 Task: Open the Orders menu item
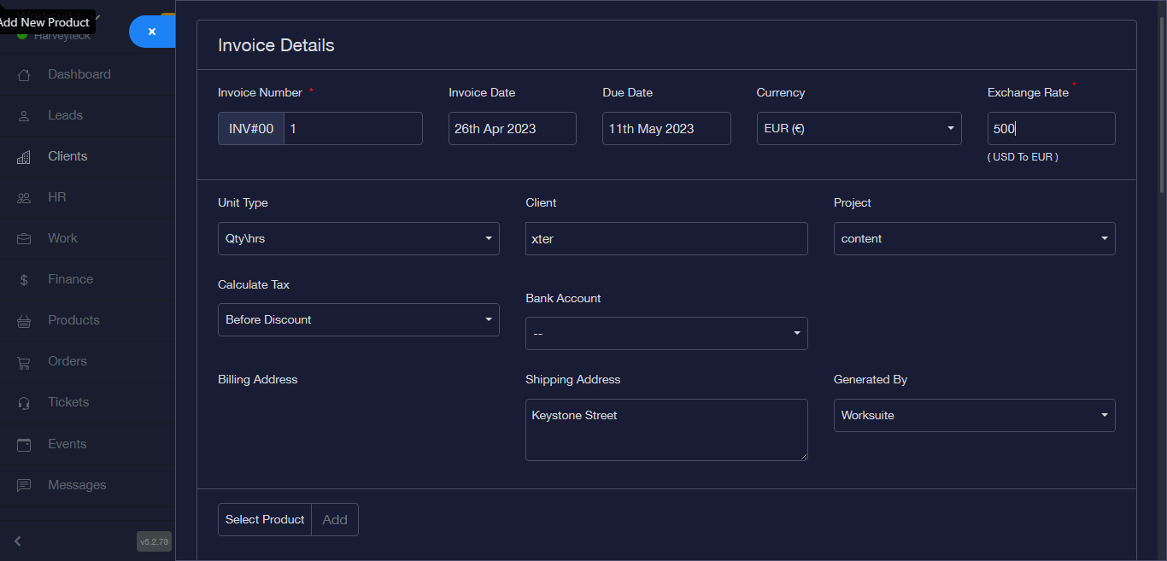click(x=67, y=361)
